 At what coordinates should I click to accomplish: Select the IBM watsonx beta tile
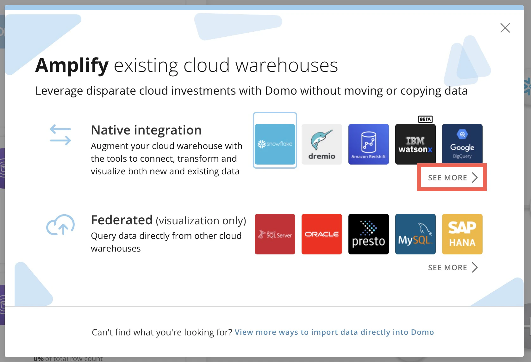coord(415,144)
